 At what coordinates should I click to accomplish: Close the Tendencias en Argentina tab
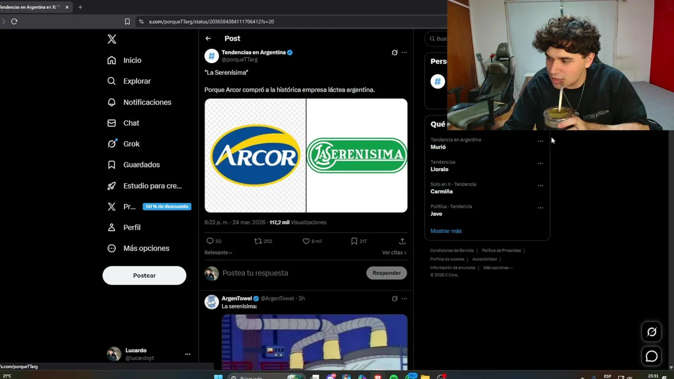click(67, 7)
